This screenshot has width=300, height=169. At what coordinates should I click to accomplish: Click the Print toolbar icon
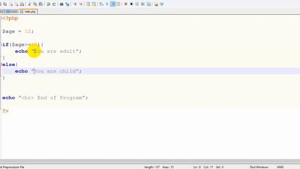coord(22,4)
